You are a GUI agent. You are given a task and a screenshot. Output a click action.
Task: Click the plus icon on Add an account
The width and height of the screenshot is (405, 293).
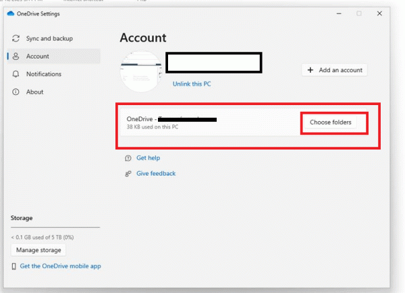click(x=310, y=70)
